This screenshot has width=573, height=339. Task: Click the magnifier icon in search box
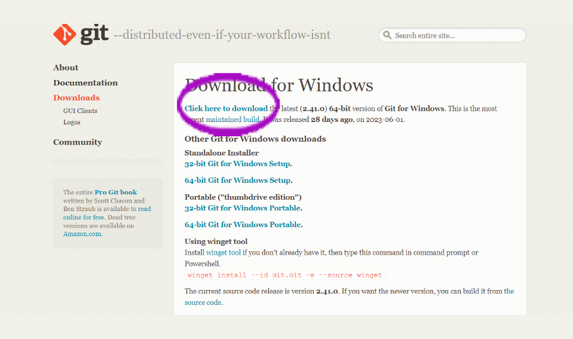387,35
